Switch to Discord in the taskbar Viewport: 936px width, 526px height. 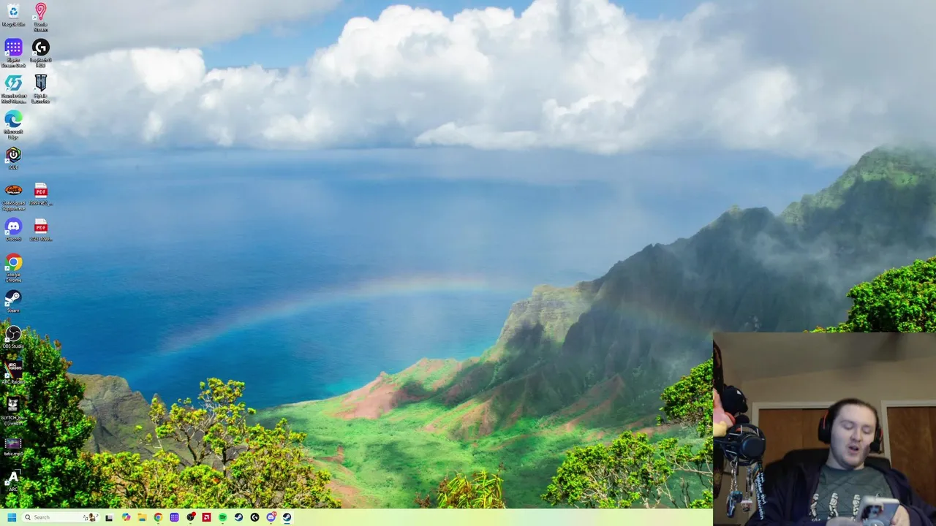(271, 517)
